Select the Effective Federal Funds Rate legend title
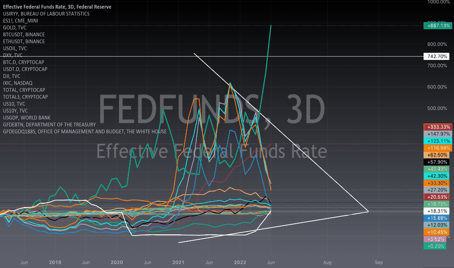 [57, 7]
